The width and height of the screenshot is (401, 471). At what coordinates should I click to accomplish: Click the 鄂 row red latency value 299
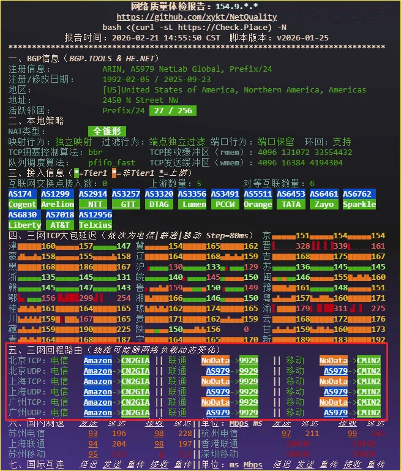(86, 298)
